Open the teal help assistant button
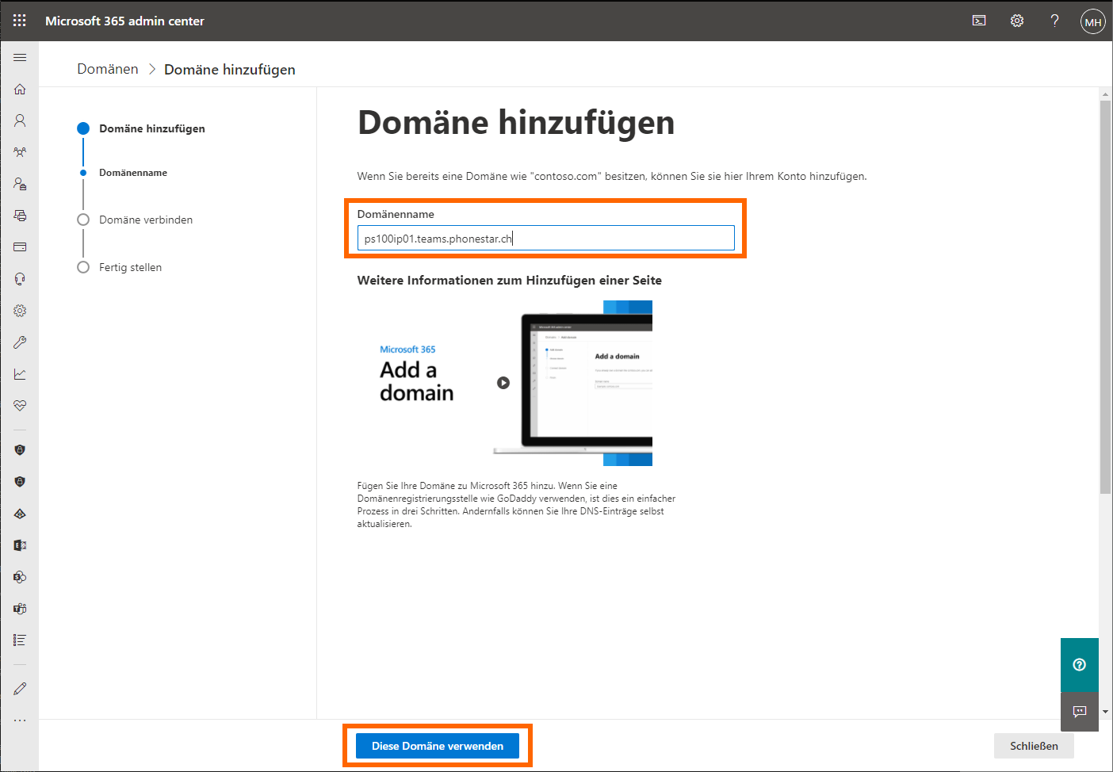Image resolution: width=1113 pixels, height=772 pixels. (x=1079, y=665)
